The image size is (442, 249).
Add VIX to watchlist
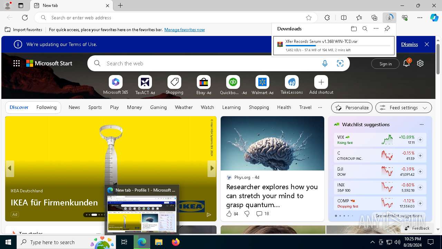pyautogui.click(x=420, y=140)
